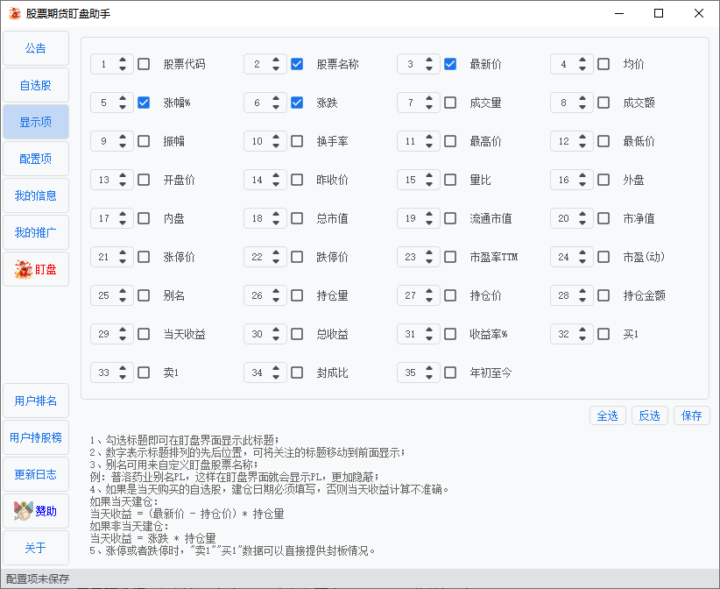Image resolution: width=720 pixels, height=589 pixels.
Task: Open the 关于 page
Action: click(x=36, y=548)
